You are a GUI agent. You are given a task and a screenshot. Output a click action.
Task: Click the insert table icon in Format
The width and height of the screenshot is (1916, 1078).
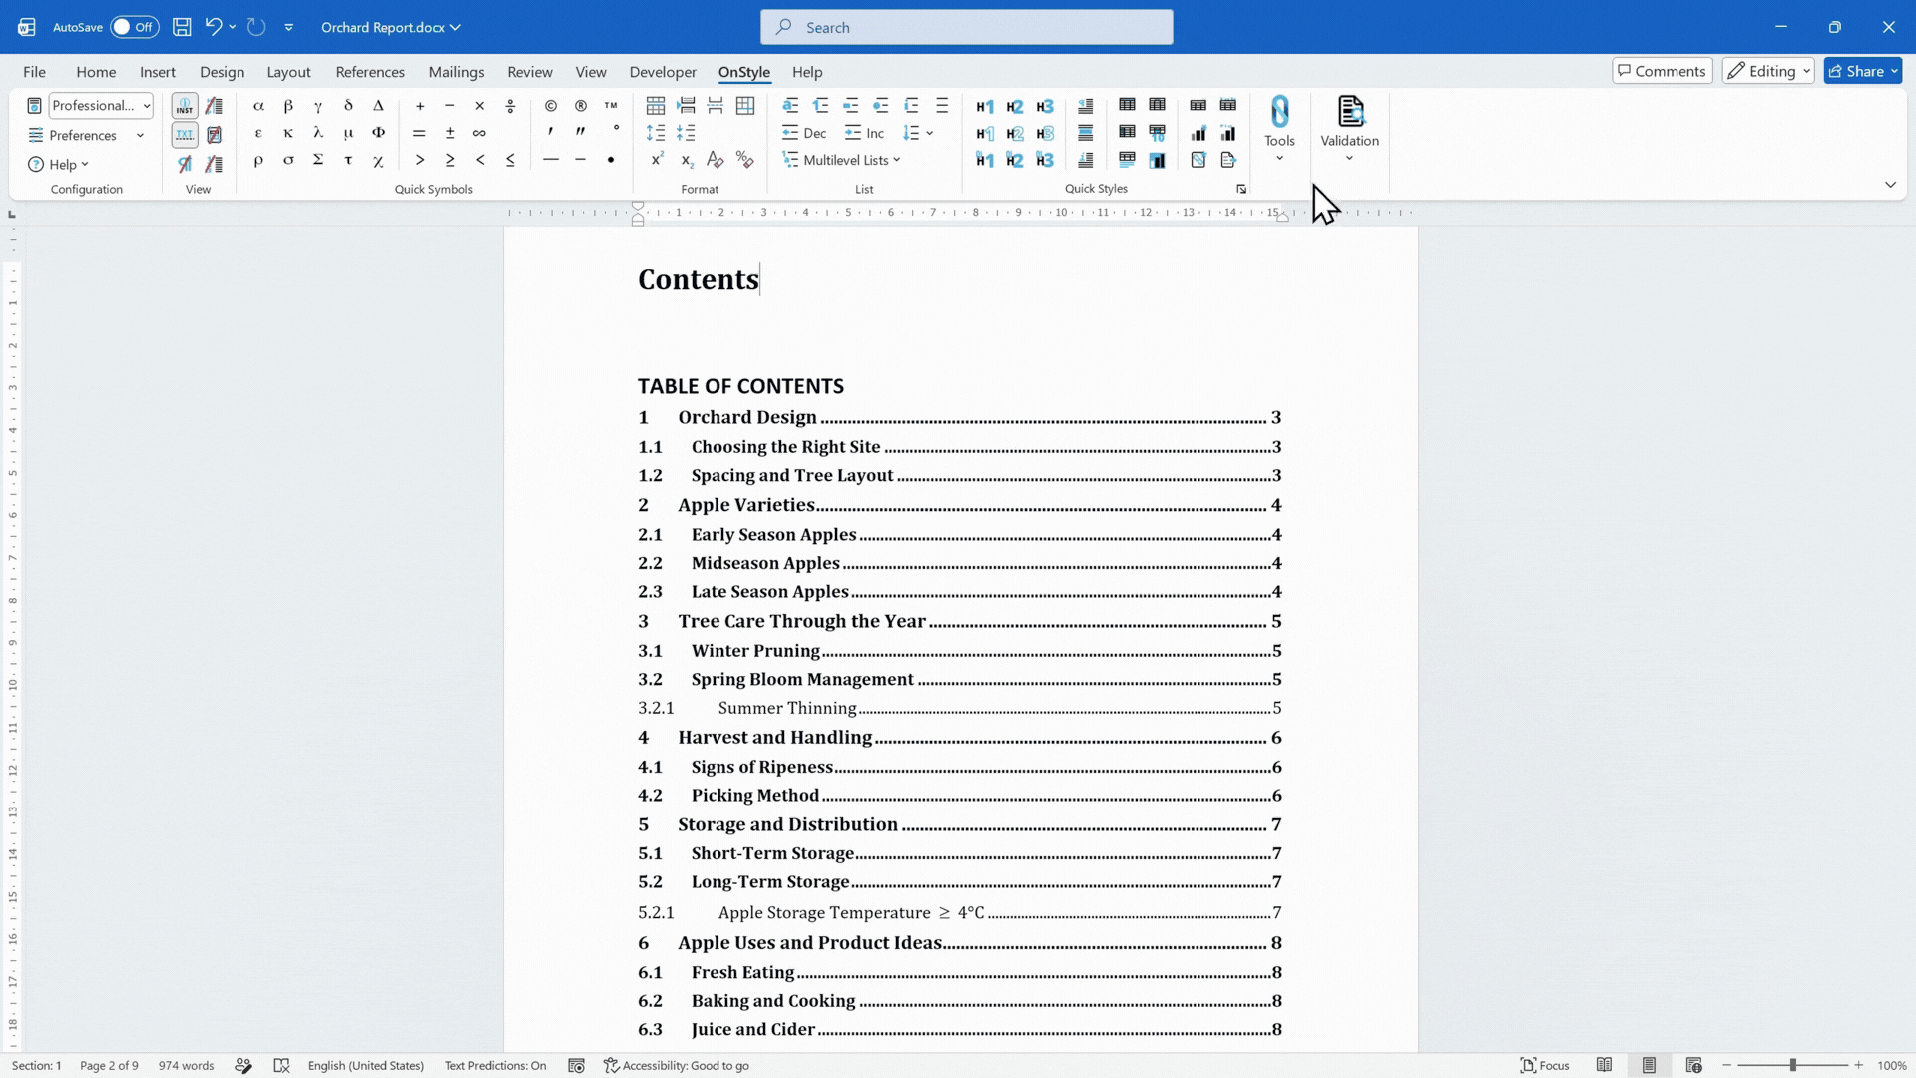pos(656,106)
